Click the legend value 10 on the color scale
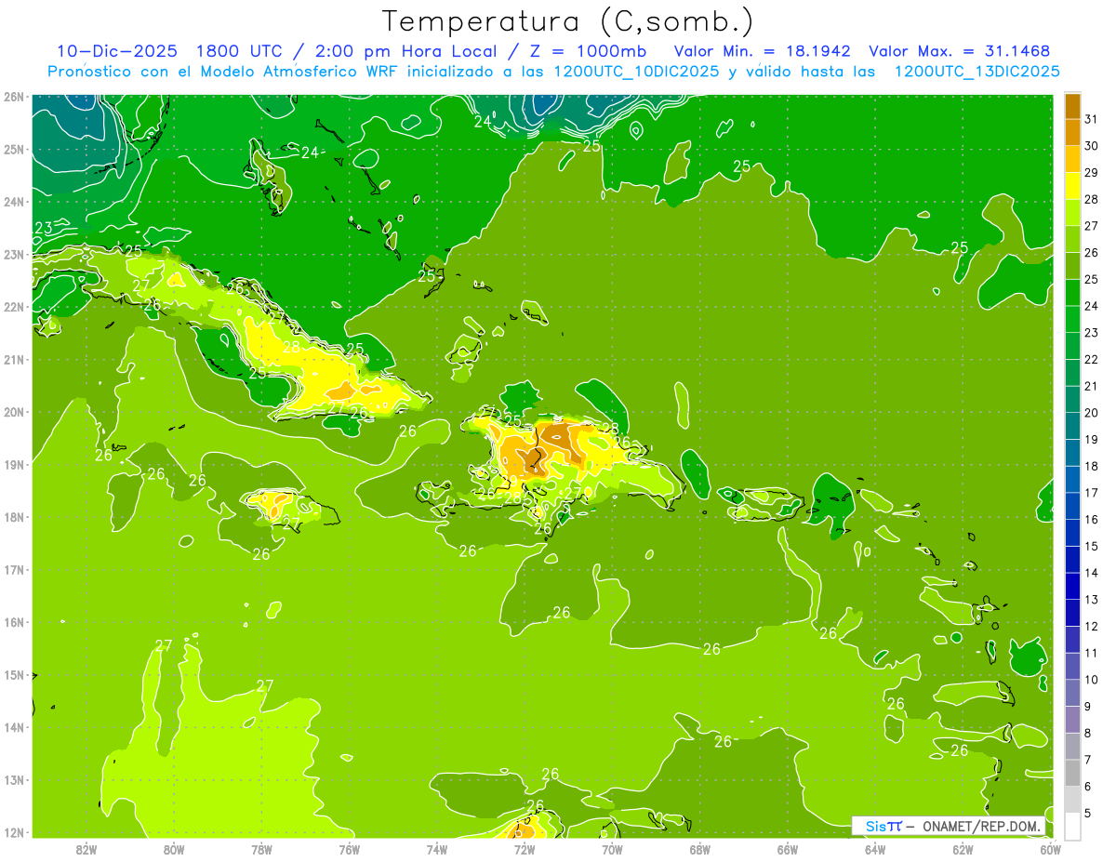 pyautogui.click(x=1092, y=679)
